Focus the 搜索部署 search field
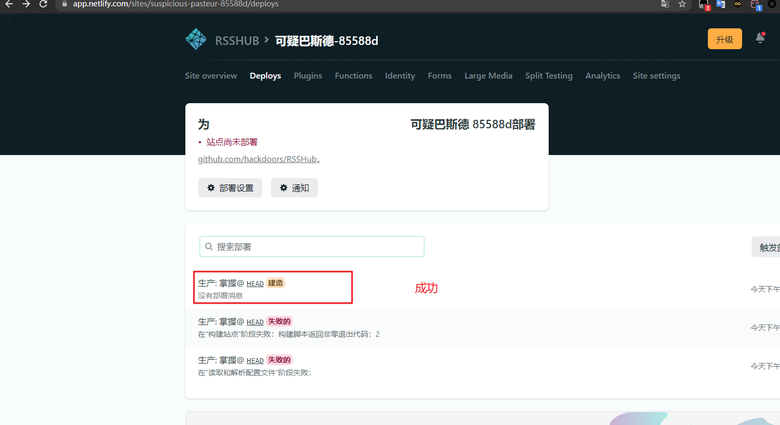 point(312,246)
